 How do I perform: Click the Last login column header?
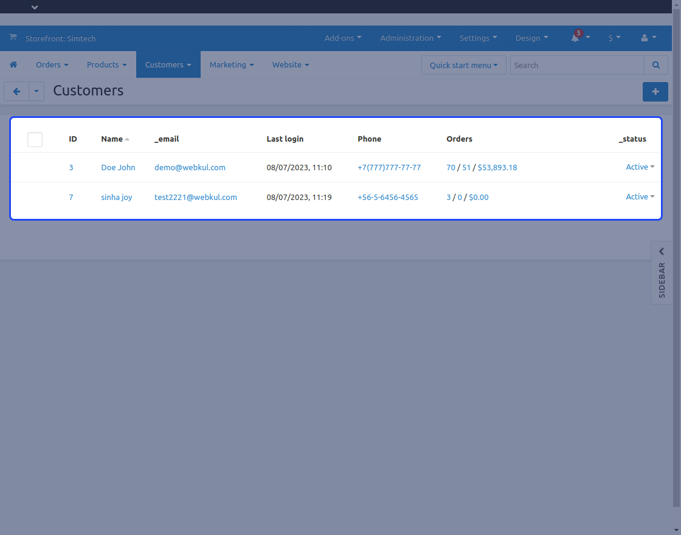coord(285,139)
